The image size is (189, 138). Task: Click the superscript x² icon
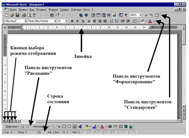pos(146,15)
